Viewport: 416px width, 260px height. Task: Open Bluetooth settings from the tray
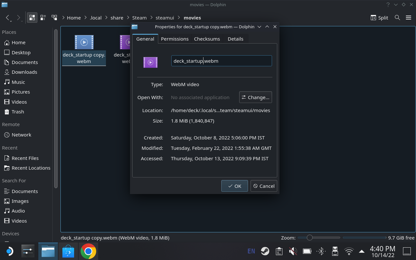(321, 251)
